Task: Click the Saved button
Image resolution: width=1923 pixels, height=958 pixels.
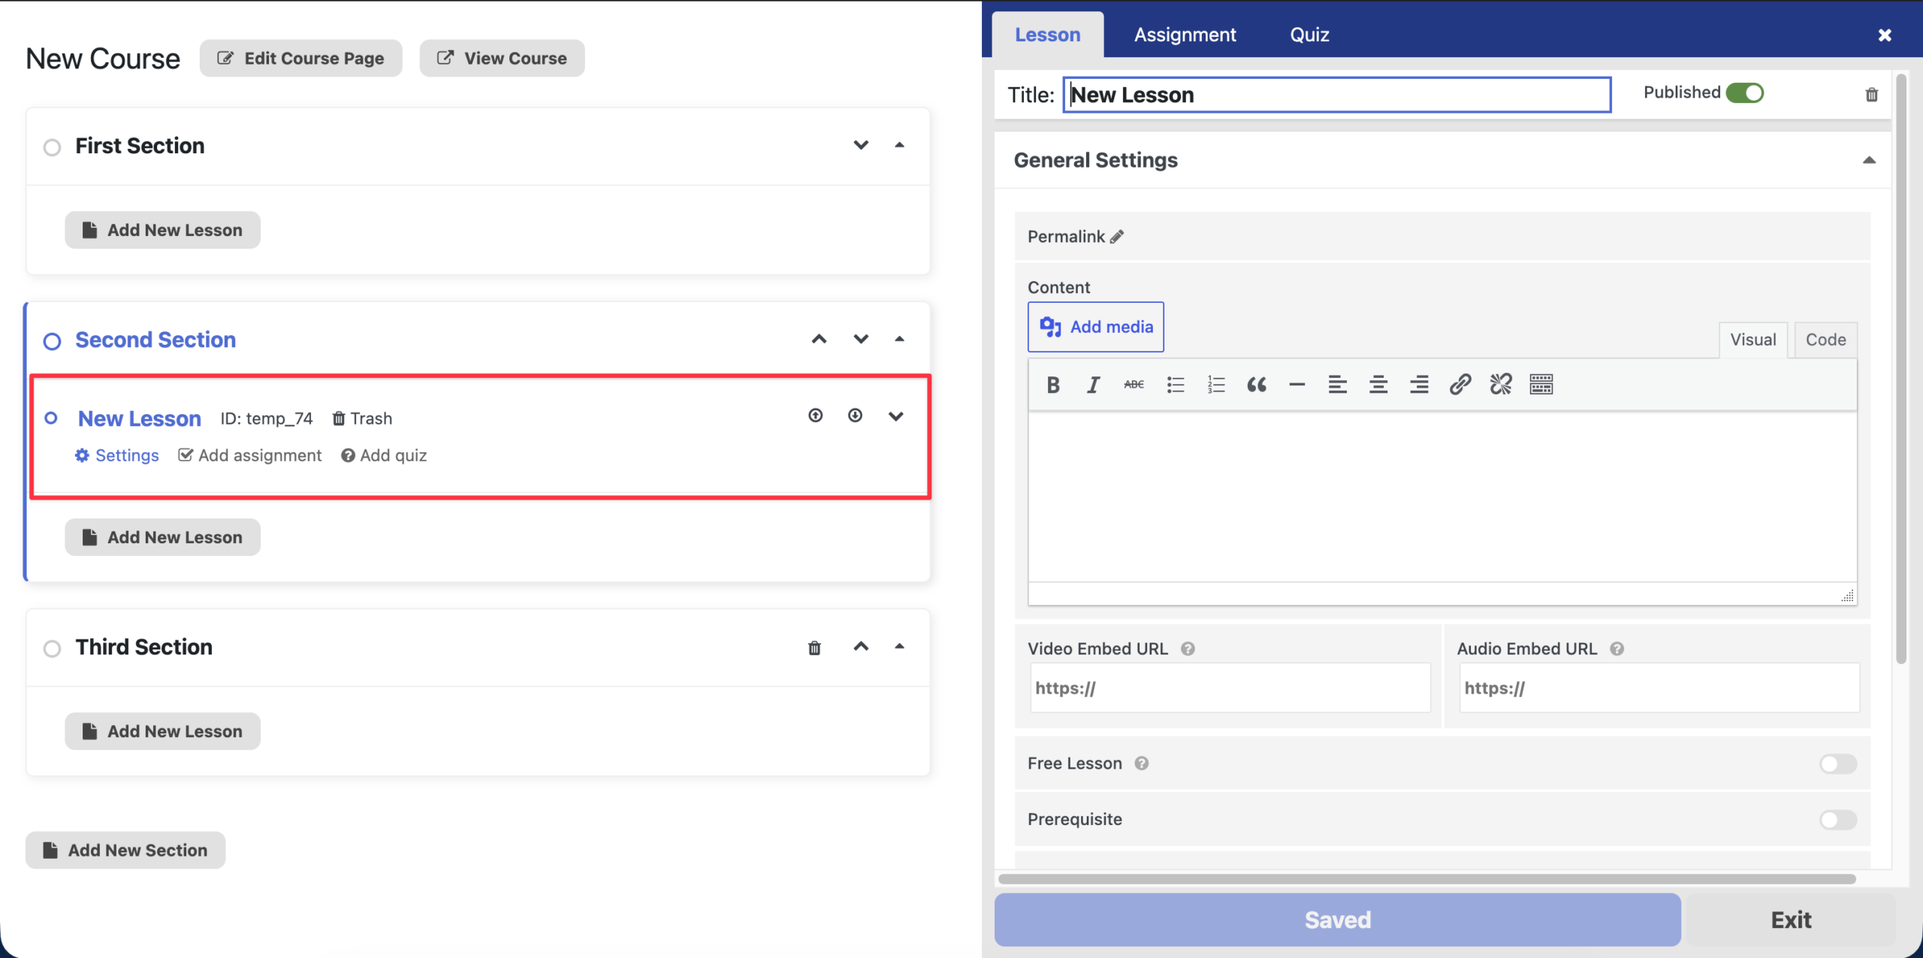Action: tap(1337, 920)
